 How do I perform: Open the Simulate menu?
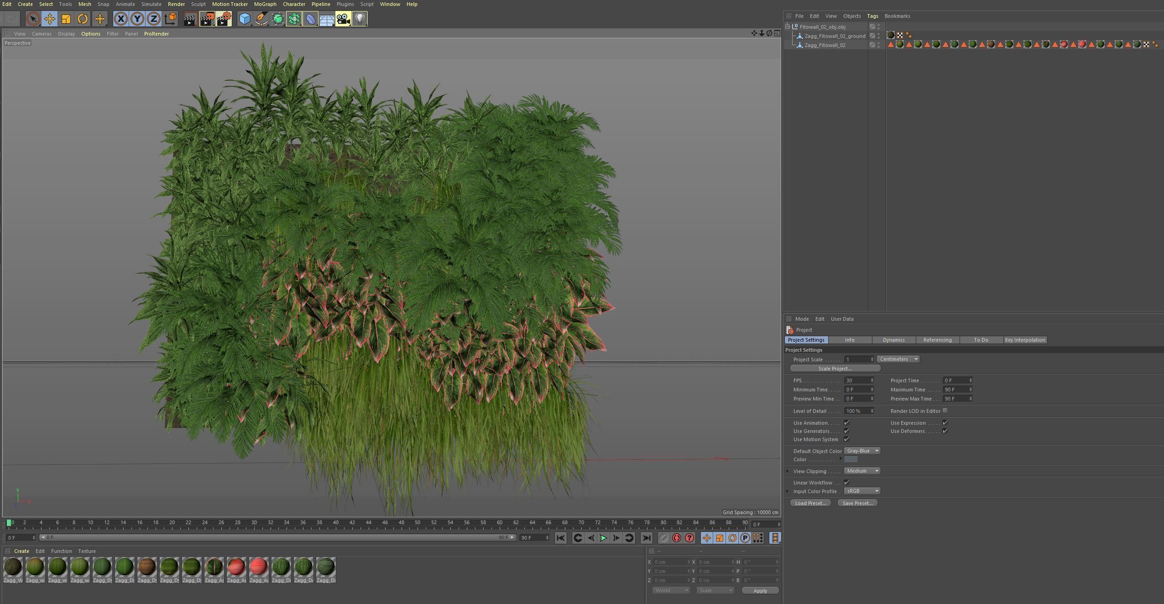click(x=151, y=4)
